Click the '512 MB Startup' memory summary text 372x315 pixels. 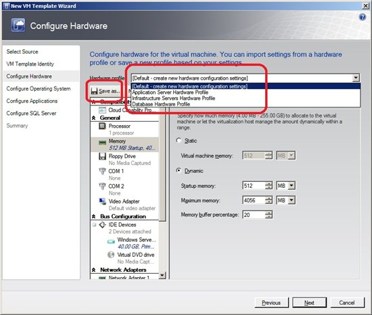[x=132, y=148]
